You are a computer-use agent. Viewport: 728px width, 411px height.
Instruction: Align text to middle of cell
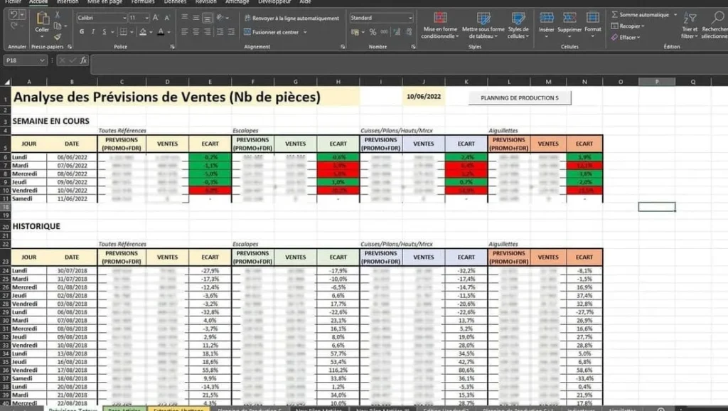coord(196,18)
